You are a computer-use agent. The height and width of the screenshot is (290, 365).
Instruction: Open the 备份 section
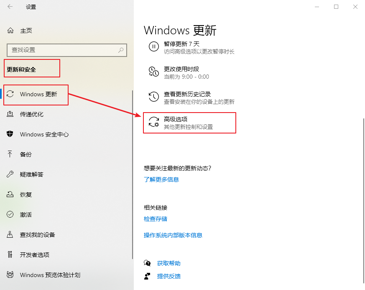[x=26, y=154]
